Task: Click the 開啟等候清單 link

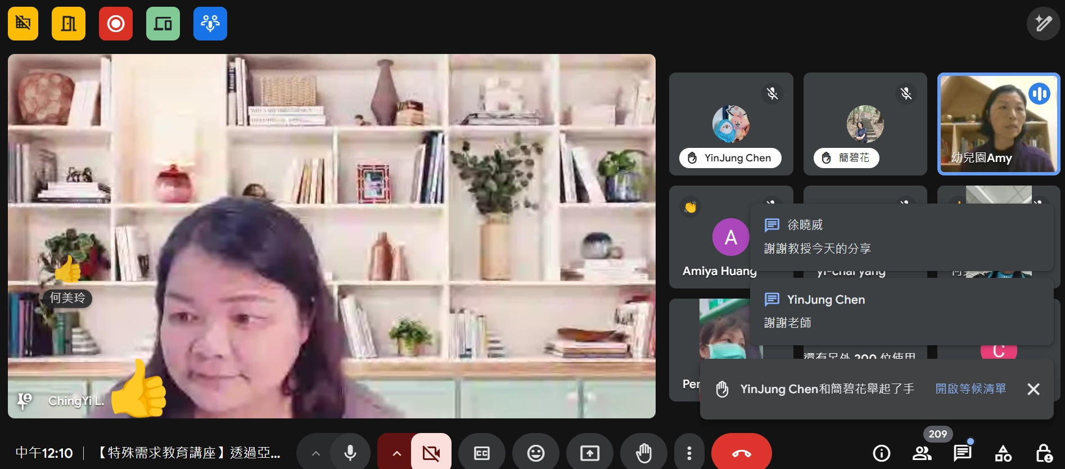Action: coord(971,389)
